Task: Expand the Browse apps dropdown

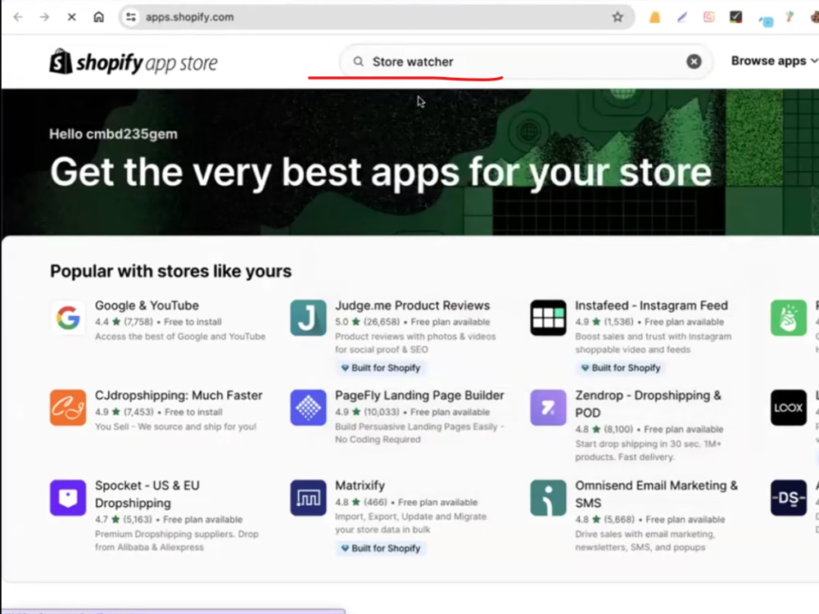Action: click(x=774, y=61)
